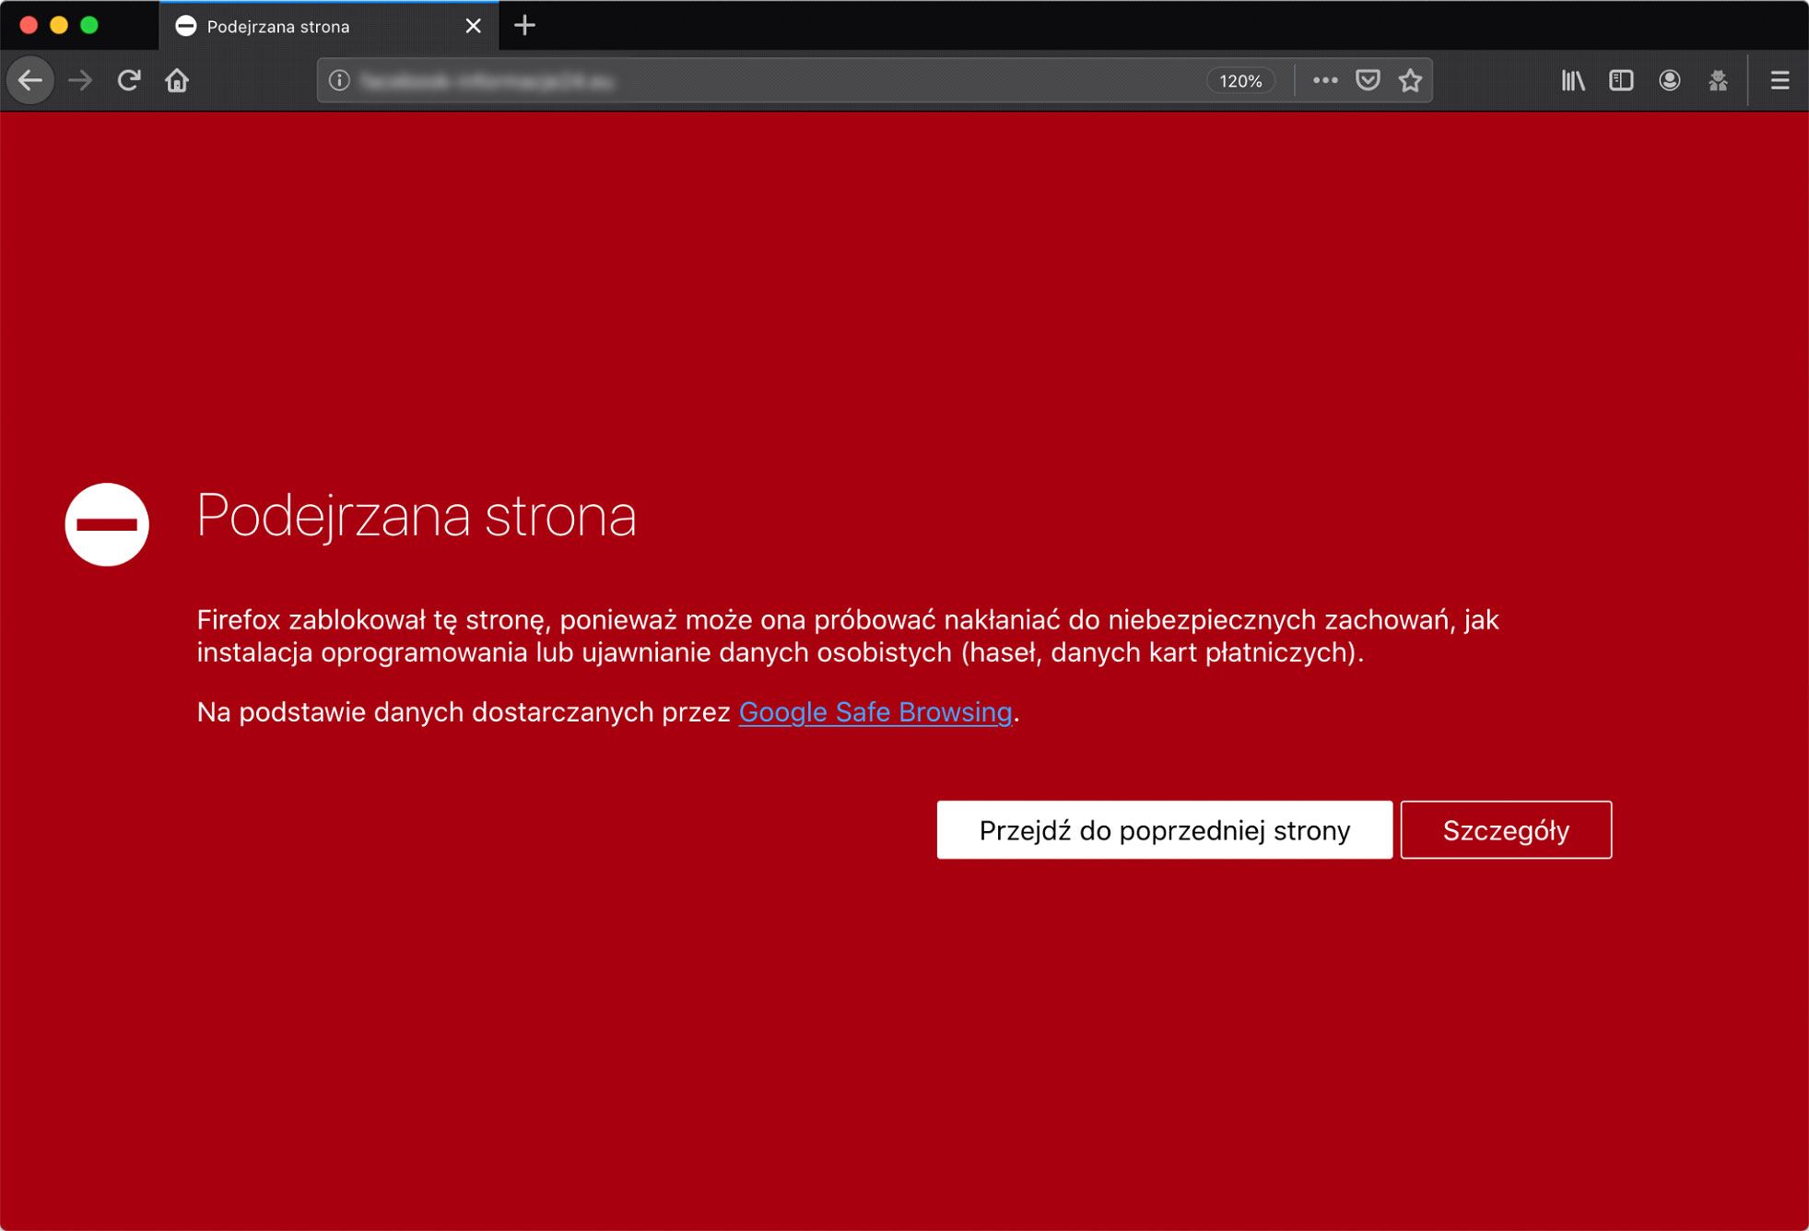Go to the Firefox home page
This screenshot has height=1231, width=1809.
177,81
